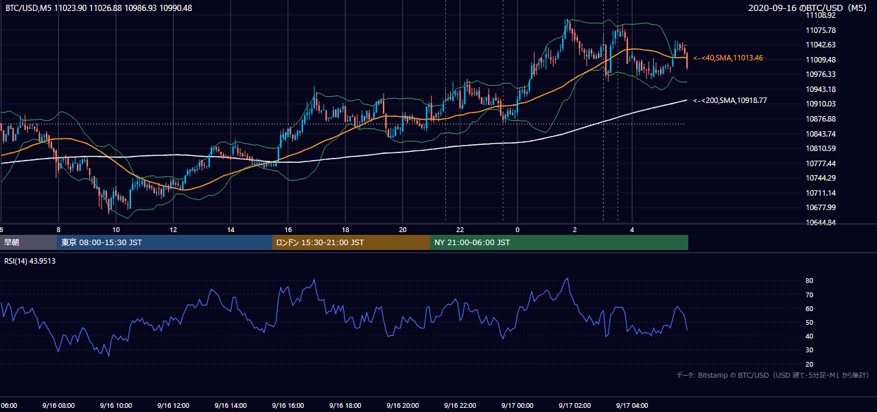
Task: Click the RSI scale value 80
Action: (x=809, y=281)
